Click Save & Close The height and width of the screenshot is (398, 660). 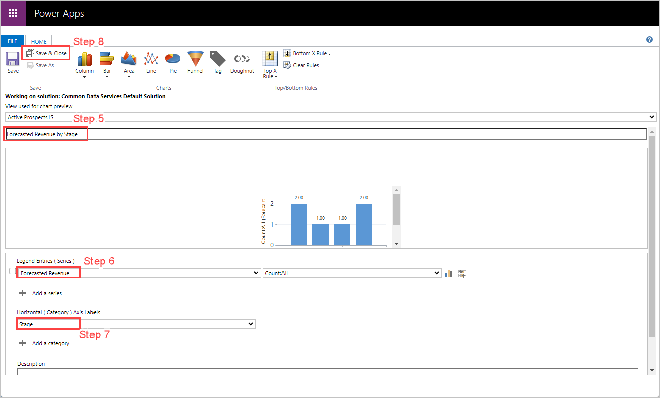pos(46,53)
